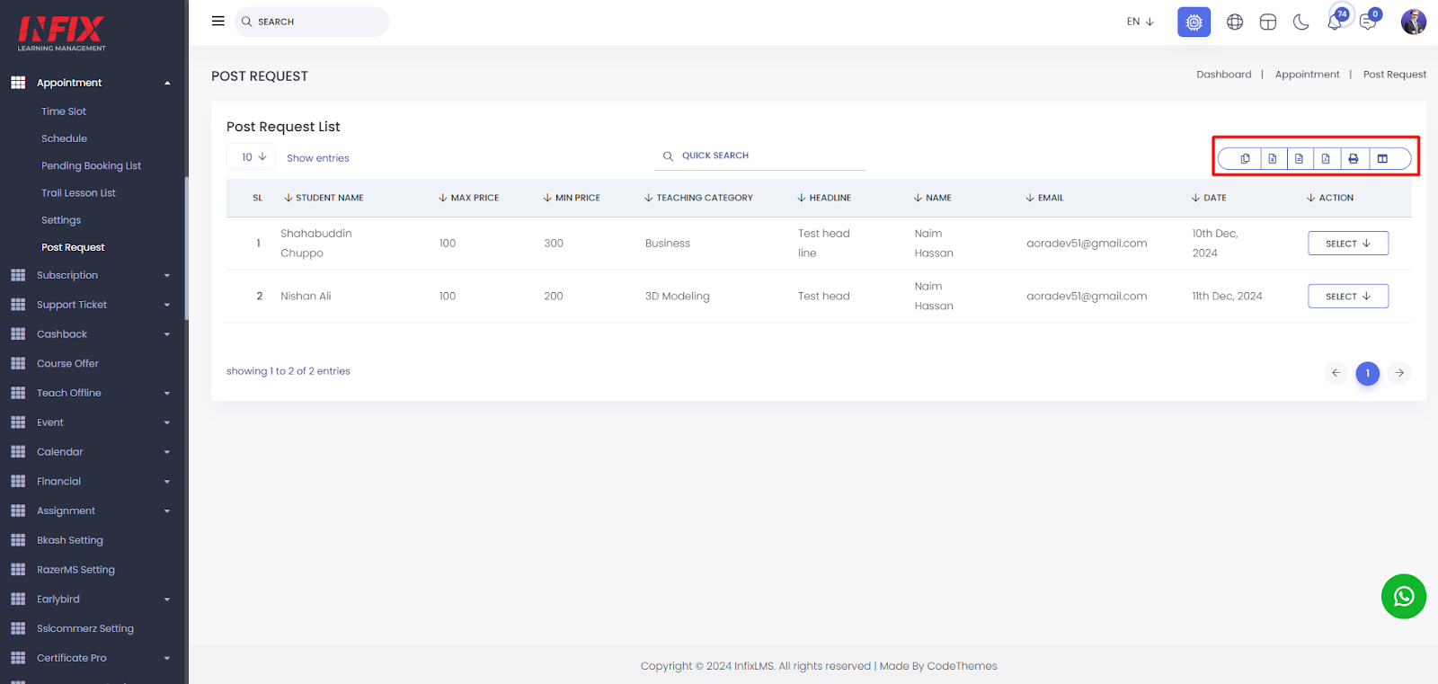Print the post request table

point(1354,159)
